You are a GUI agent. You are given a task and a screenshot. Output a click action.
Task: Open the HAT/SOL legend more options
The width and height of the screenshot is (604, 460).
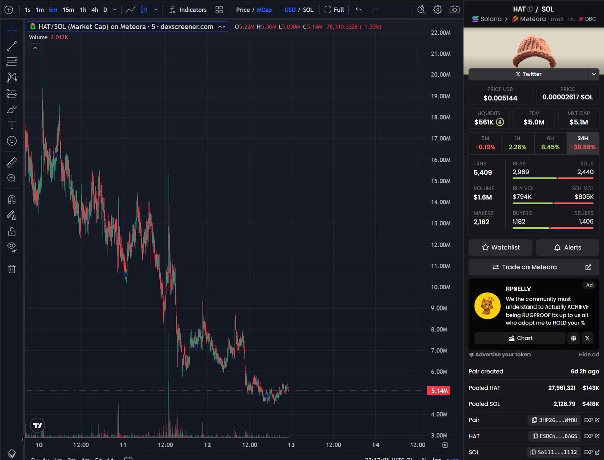221,27
